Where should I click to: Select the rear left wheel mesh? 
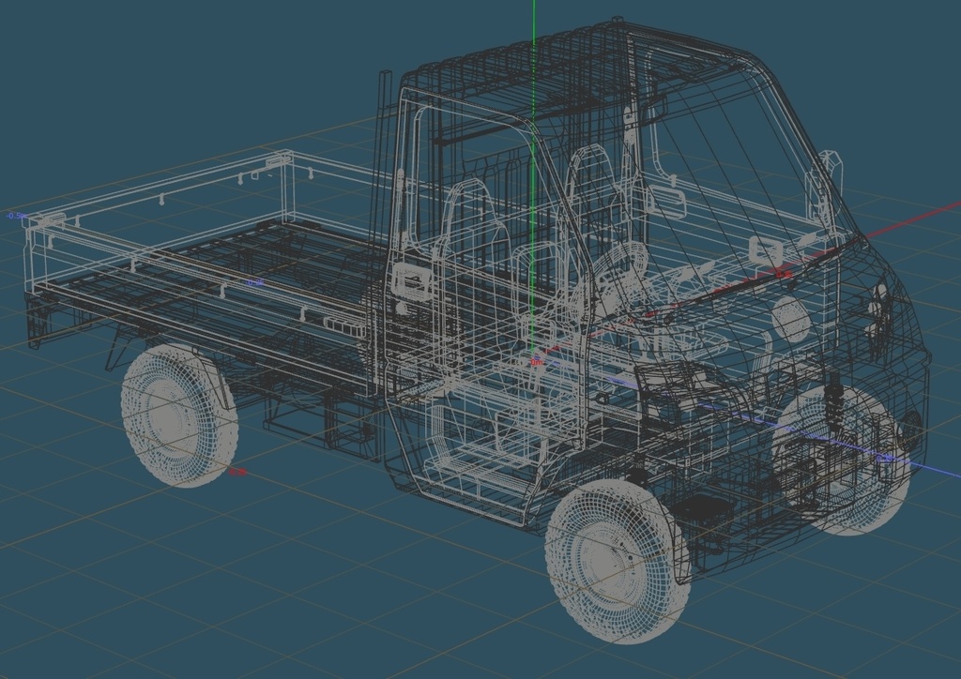(x=179, y=415)
